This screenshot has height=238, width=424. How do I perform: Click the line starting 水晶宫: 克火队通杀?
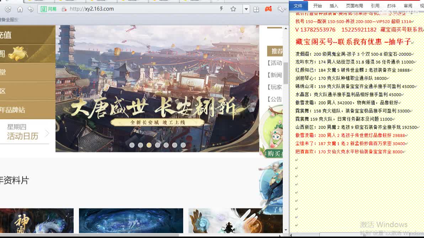point(349,94)
